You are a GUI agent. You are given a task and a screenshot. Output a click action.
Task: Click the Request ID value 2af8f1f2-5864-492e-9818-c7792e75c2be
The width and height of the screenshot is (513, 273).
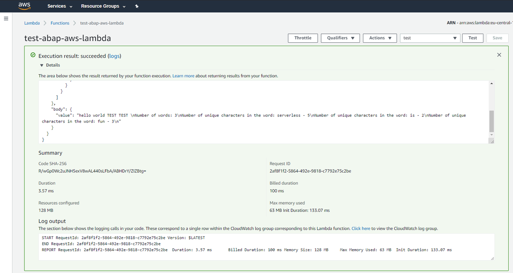[x=310, y=171]
